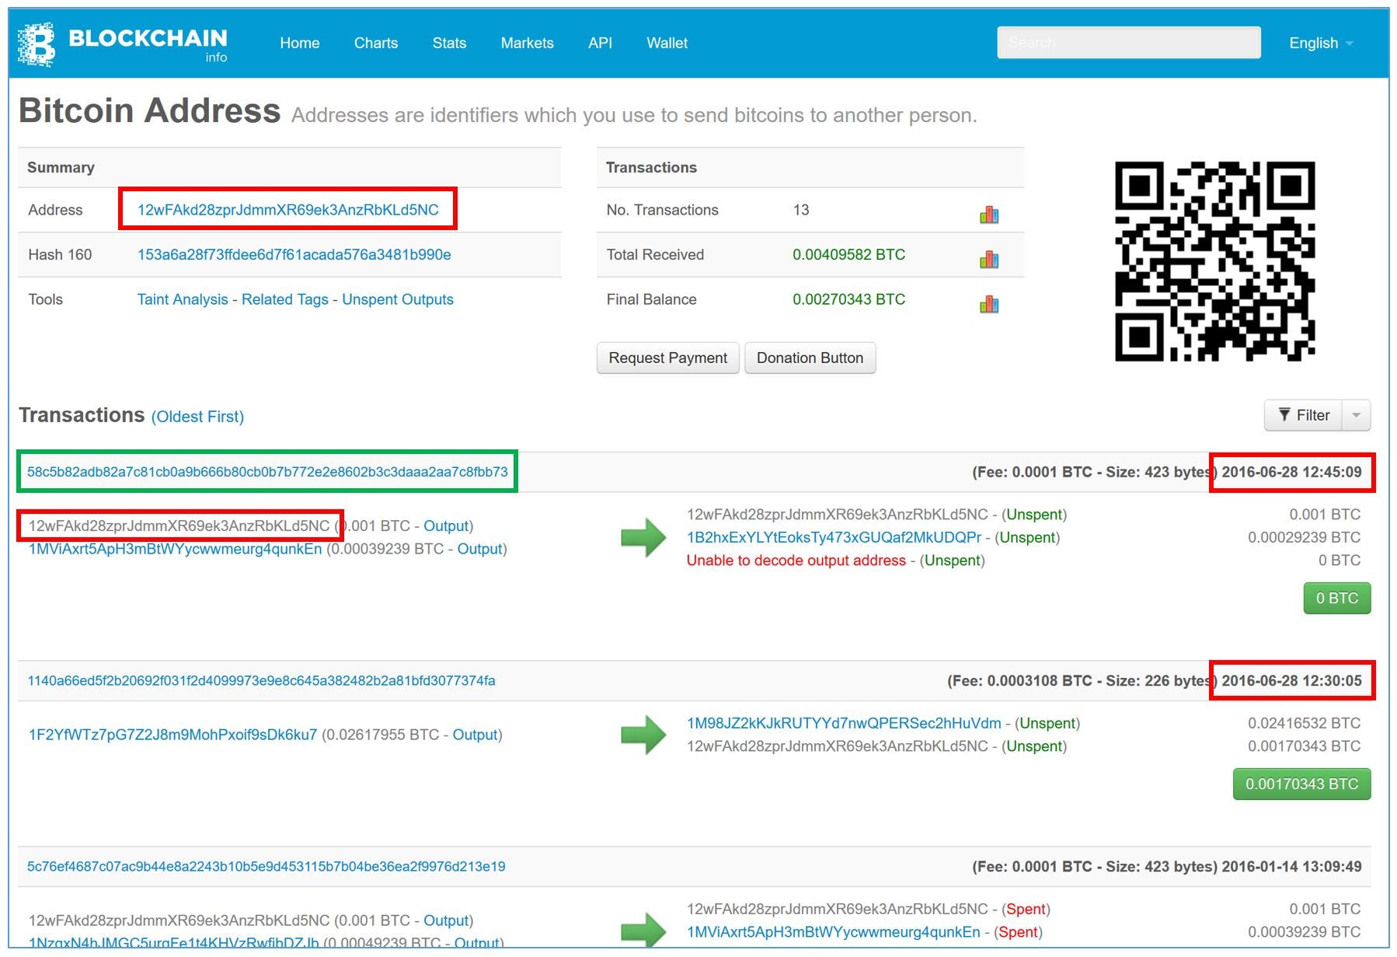Open input address 1MViAxrt5ApH3mBtWYycwwmeurg4qunkEn in first transaction
The width and height of the screenshot is (1397, 957).
(x=175, y=549)
